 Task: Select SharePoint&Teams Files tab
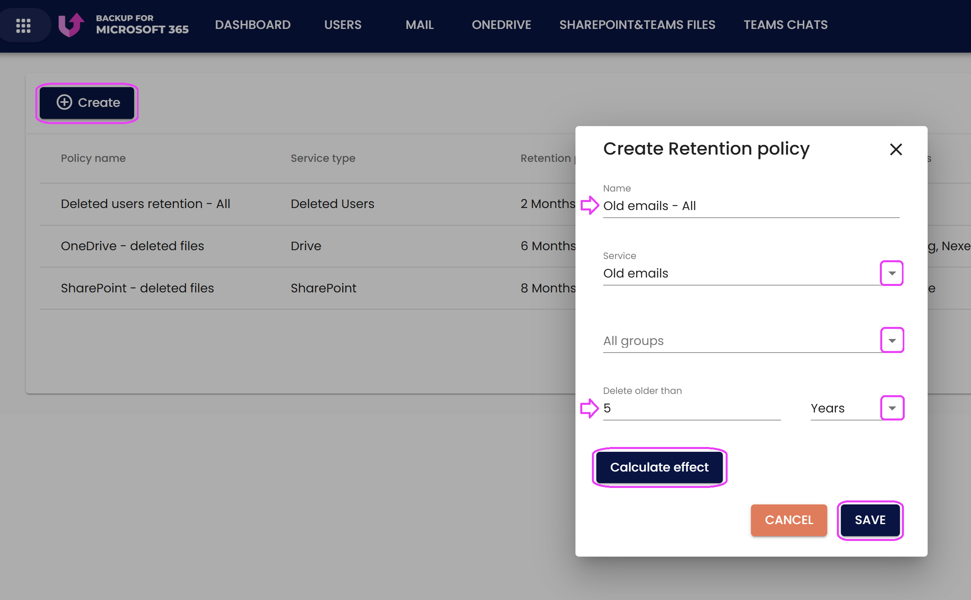click(637, 25)
